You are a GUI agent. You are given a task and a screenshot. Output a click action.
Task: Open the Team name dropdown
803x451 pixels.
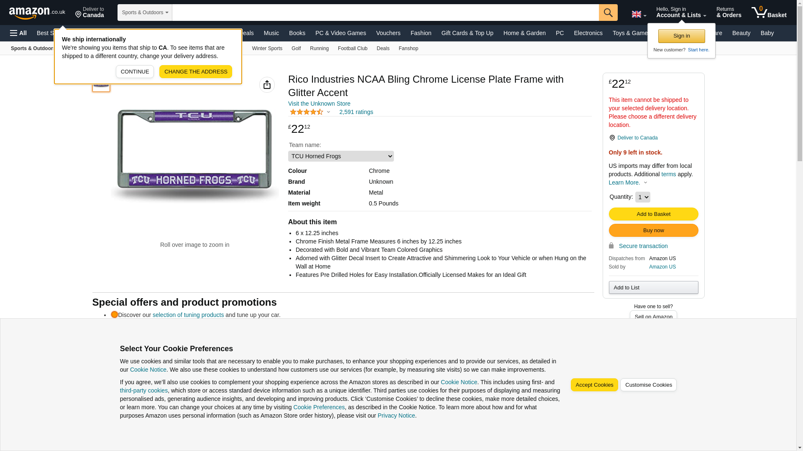click(341, 156)
